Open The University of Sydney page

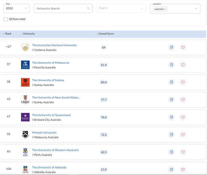click(48, 80)
